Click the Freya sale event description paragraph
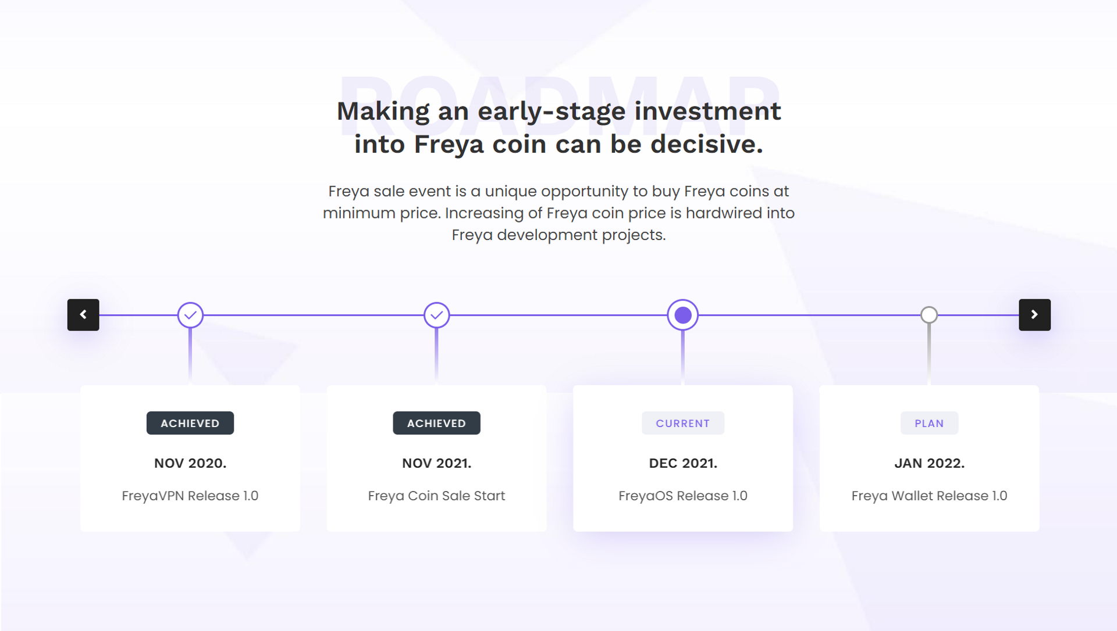 click(558, 213)
